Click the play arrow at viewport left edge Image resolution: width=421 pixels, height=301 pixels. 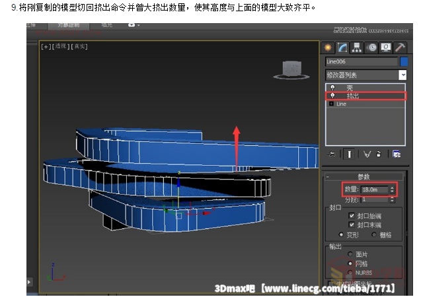[x=29, y=282]
